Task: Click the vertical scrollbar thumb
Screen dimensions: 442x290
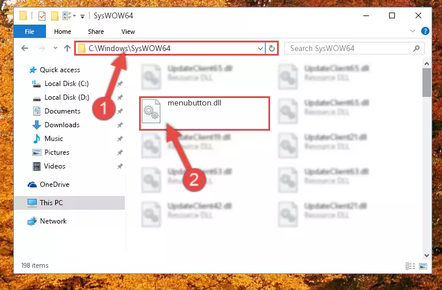Action: pyautogui.click(x=427, y=83)
